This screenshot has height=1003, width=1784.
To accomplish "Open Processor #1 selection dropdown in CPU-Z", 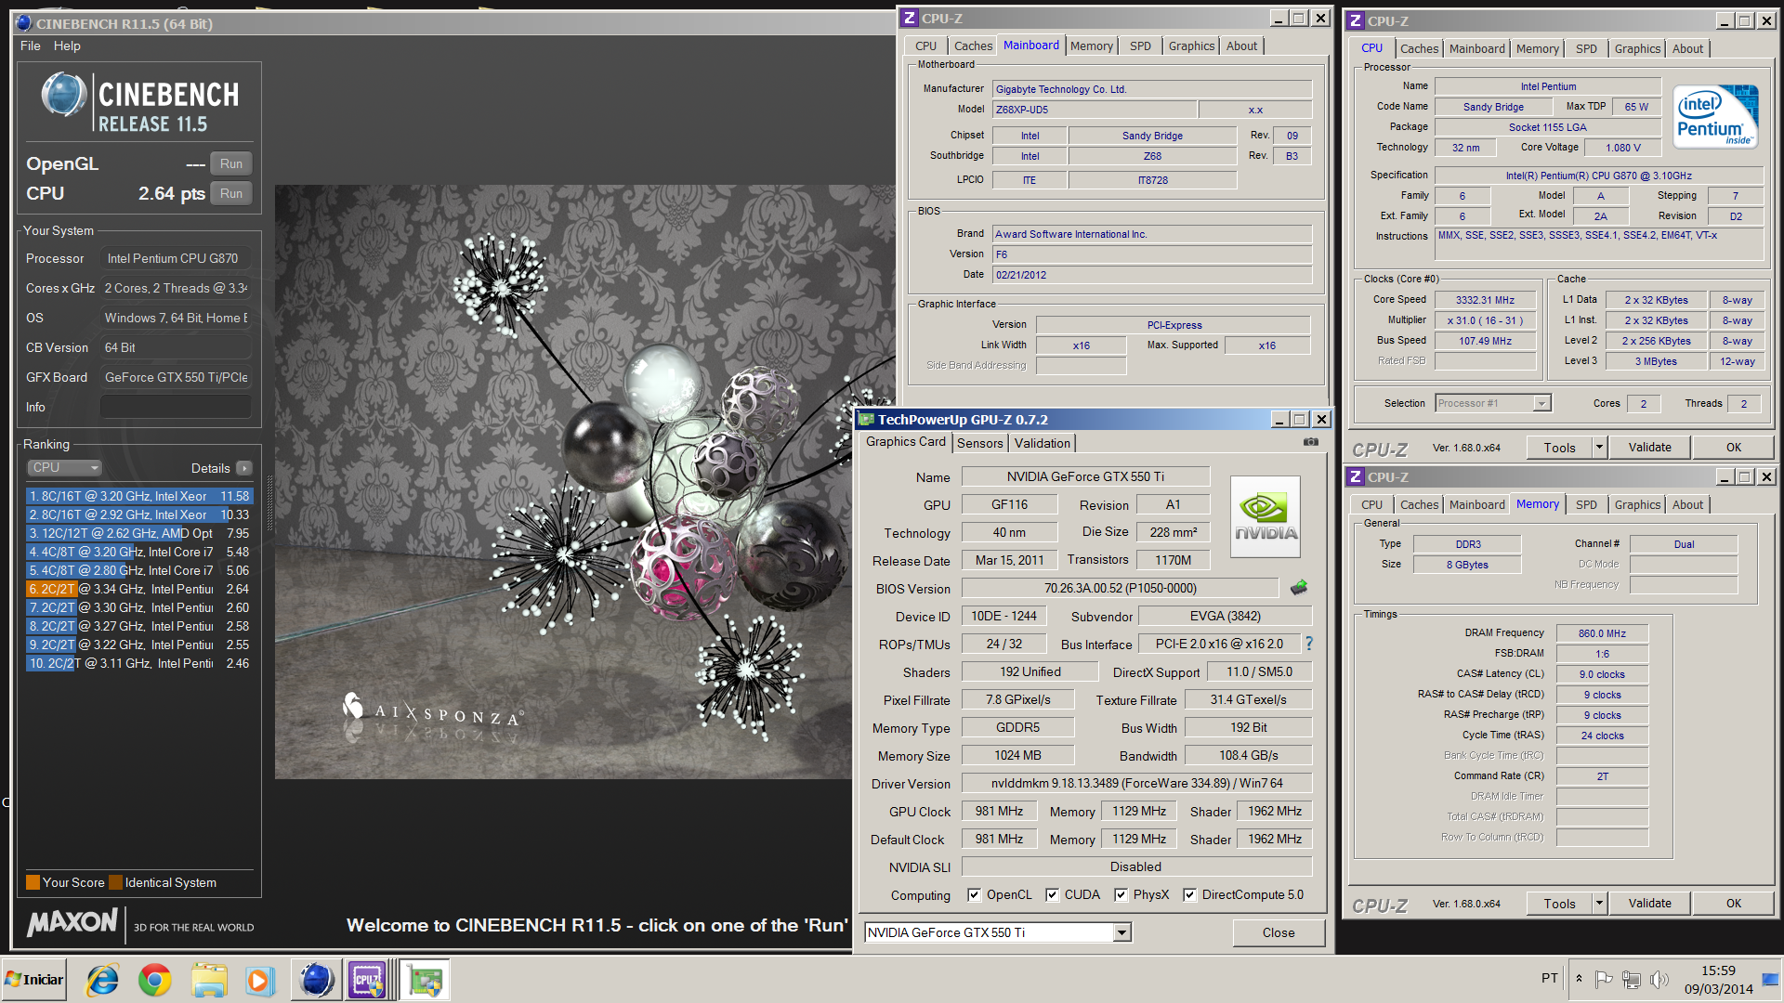I will point(1541,403).
